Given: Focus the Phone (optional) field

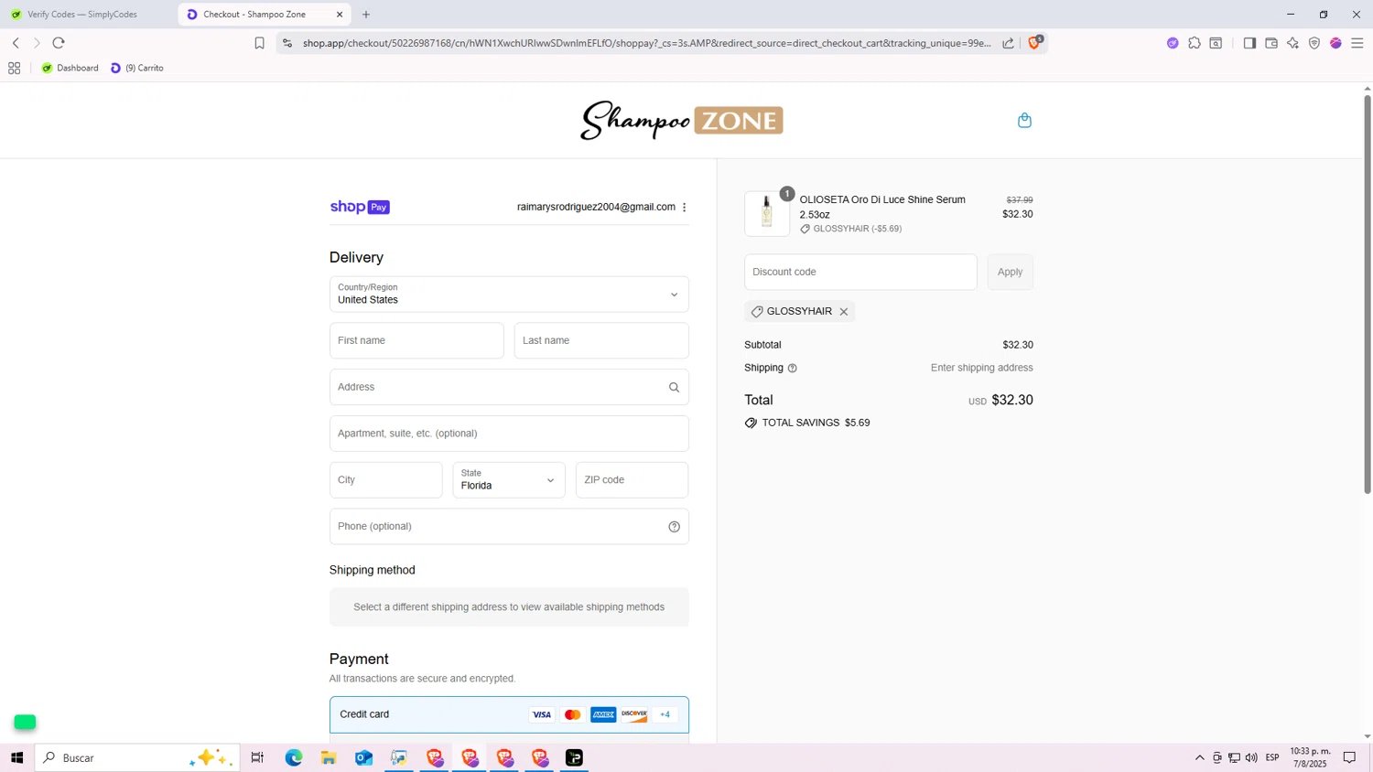Looking at the screenshot, I should 509,527.
